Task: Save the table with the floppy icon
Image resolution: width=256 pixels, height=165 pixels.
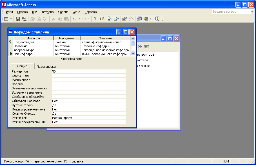Action: click(18, 19)
